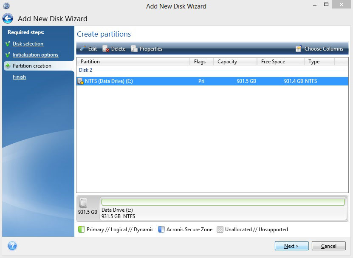The width and height of the screenshot is (353, 261).
Task: Click the blue Help question mark icon
Action: [x=12, y=246]
